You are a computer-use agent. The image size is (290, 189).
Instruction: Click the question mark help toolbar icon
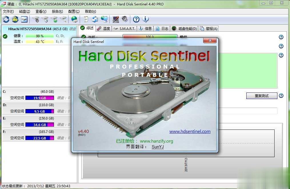pyautogui.click(x=136, y=19)
